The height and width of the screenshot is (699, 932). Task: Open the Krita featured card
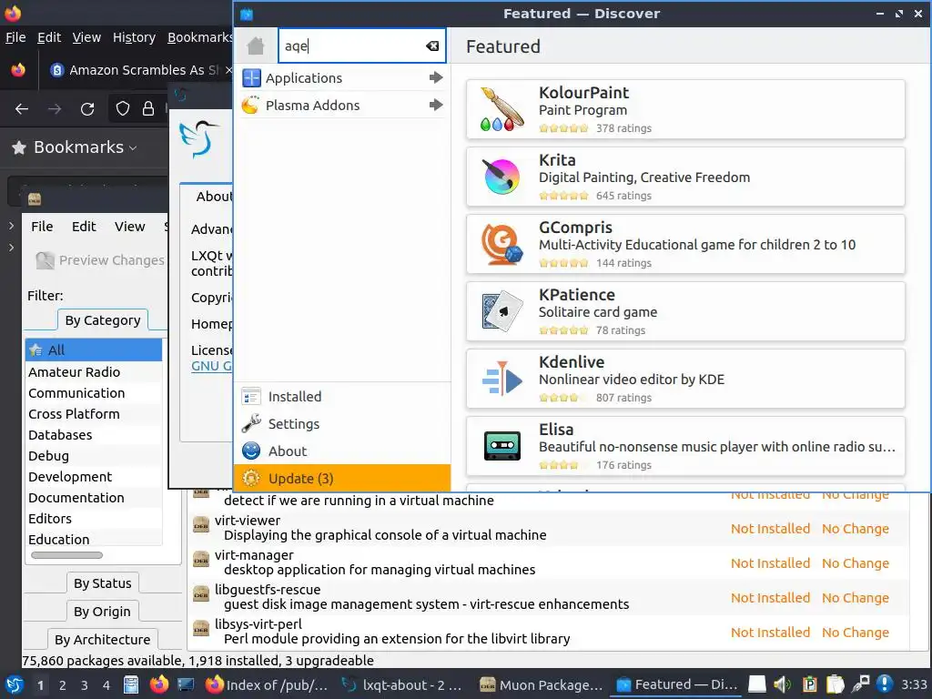coord(685,177)
